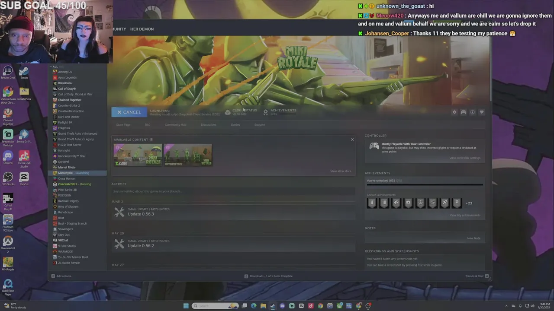This screenshot has width=554, height=311.
Task: Add MiniRoyale to favorites heart icon
Action: click(482, 112)
